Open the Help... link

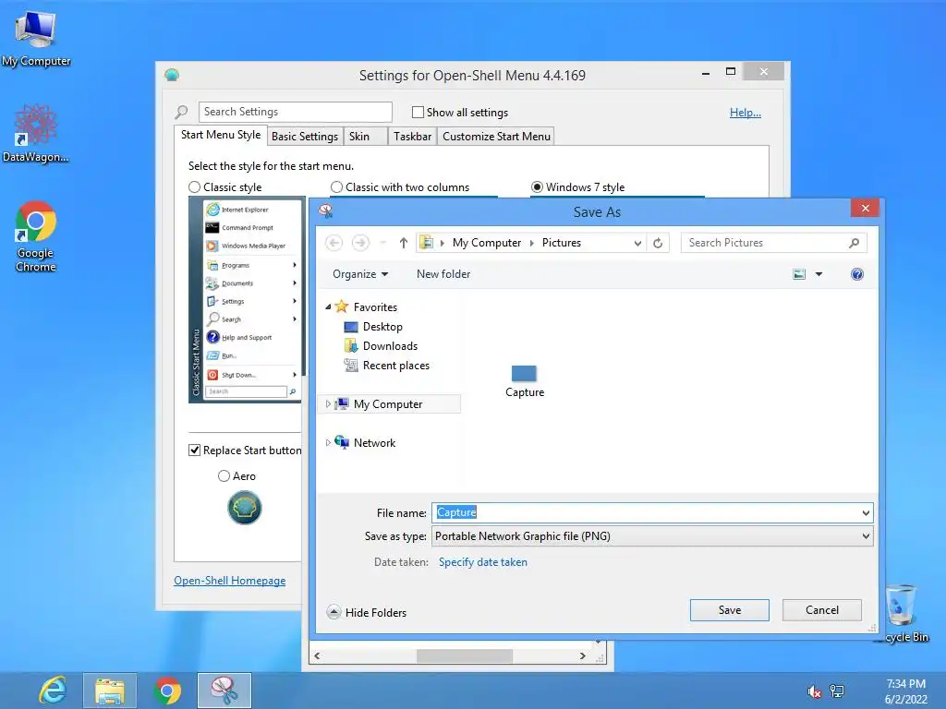746,112
